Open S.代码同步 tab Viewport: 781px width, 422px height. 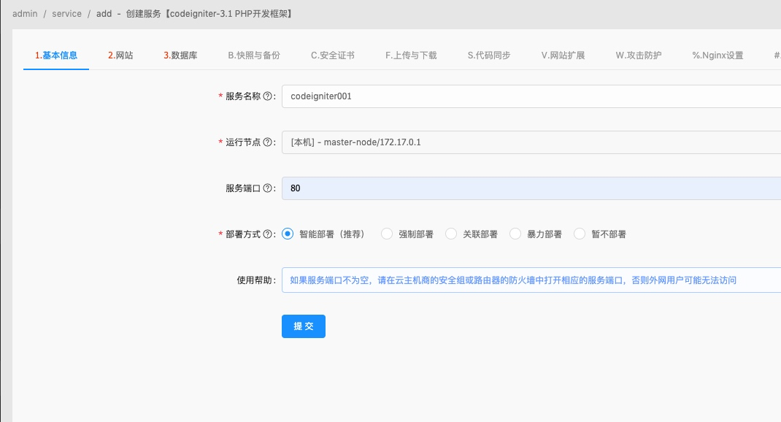pyautogui.click(x=489, y=55)
